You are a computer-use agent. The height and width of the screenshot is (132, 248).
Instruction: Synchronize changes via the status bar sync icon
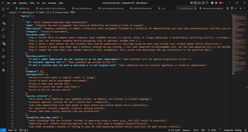tap(15, 130)
